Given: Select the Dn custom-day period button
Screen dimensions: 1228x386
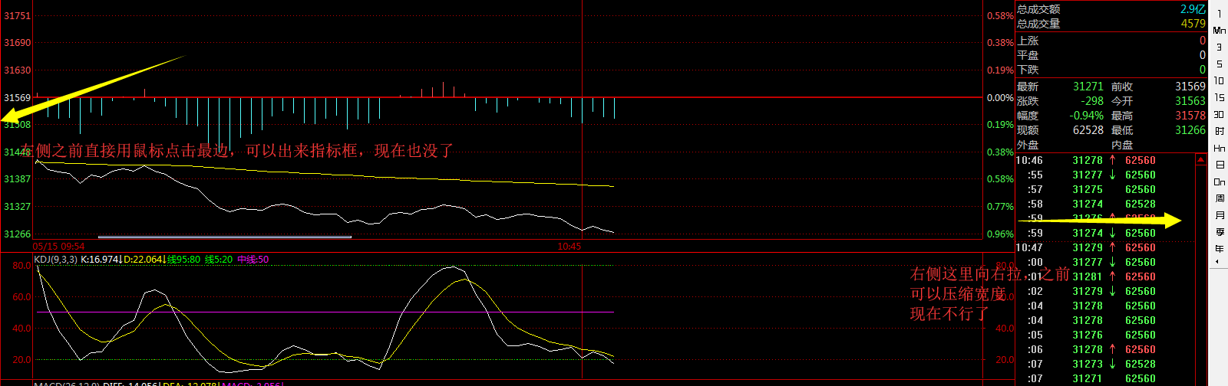Looking at the screenshot, I should [1219, 182].
